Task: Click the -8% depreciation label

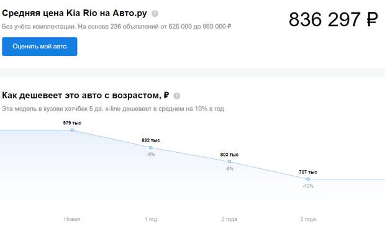Action: (229, 169)
